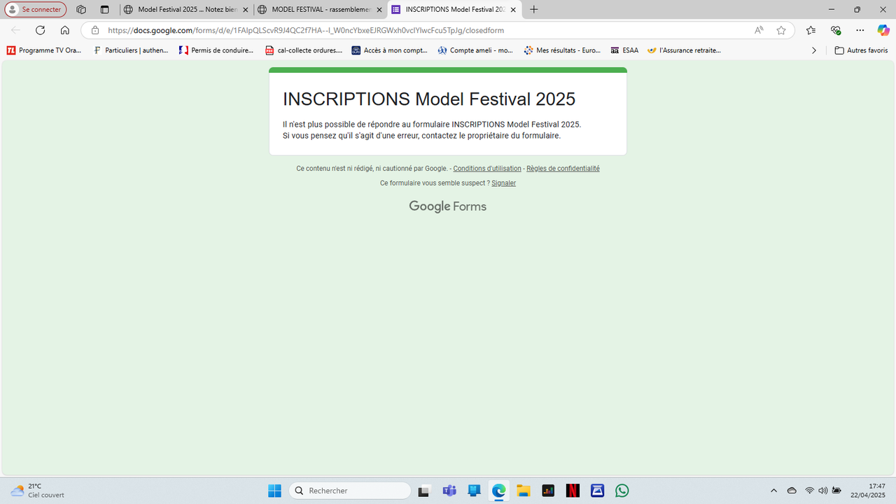The image size is (896, 504).
Task: Expand the hidden bookmarks overflow chevron
Action: point(813,50)
